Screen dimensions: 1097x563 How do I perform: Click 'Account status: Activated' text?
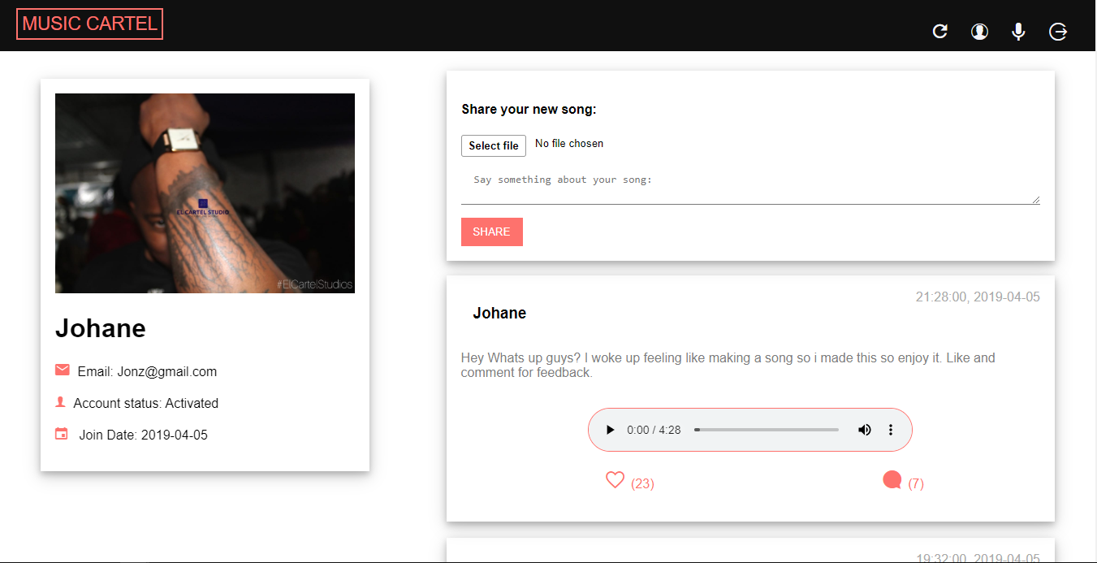tap(146, 403)
